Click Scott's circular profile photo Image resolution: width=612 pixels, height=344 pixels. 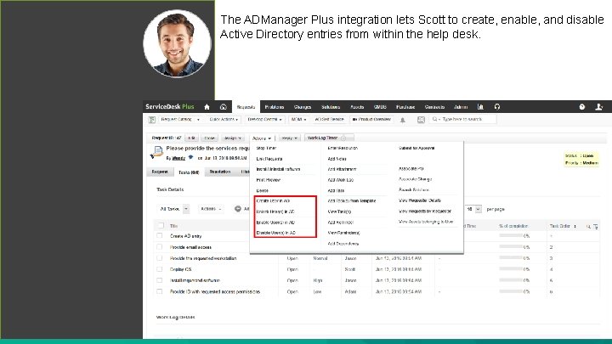[177, 43]
